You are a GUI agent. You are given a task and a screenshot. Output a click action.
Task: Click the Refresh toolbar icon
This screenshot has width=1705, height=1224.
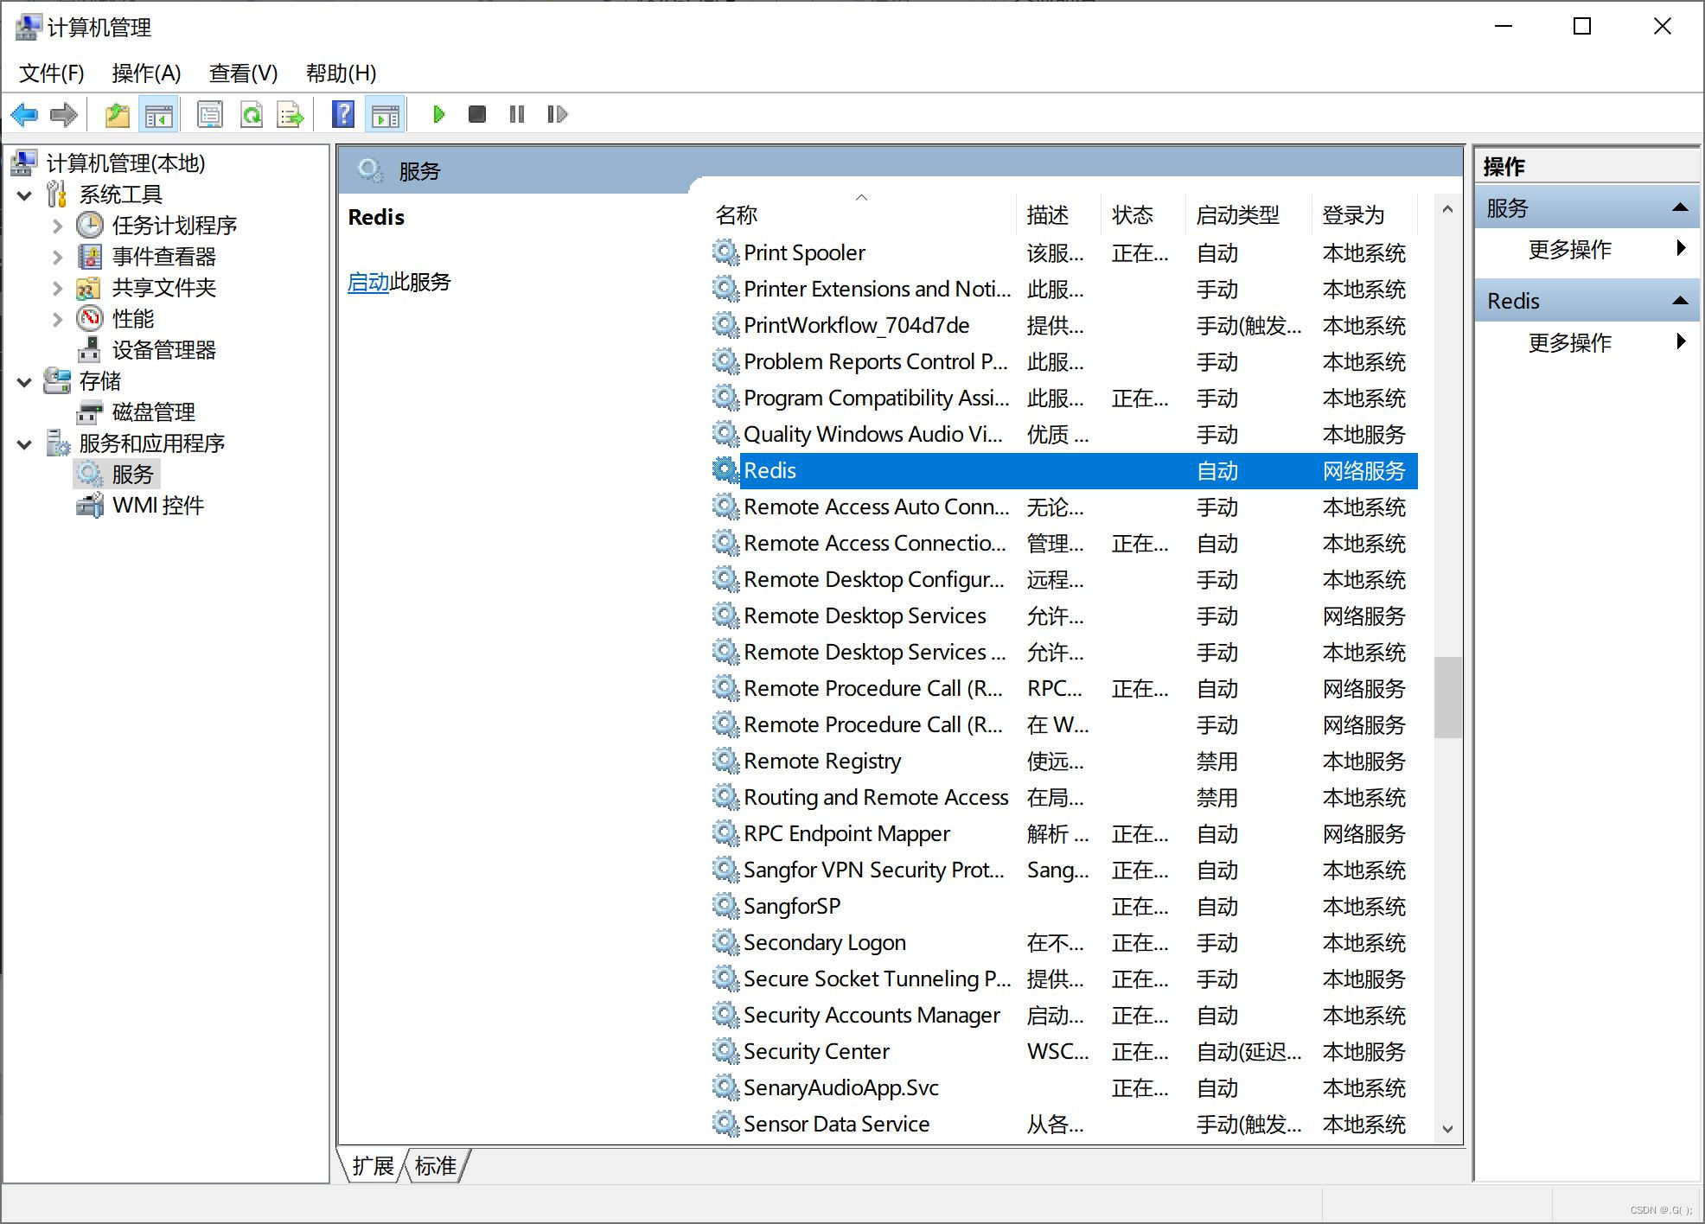(252, 114)
